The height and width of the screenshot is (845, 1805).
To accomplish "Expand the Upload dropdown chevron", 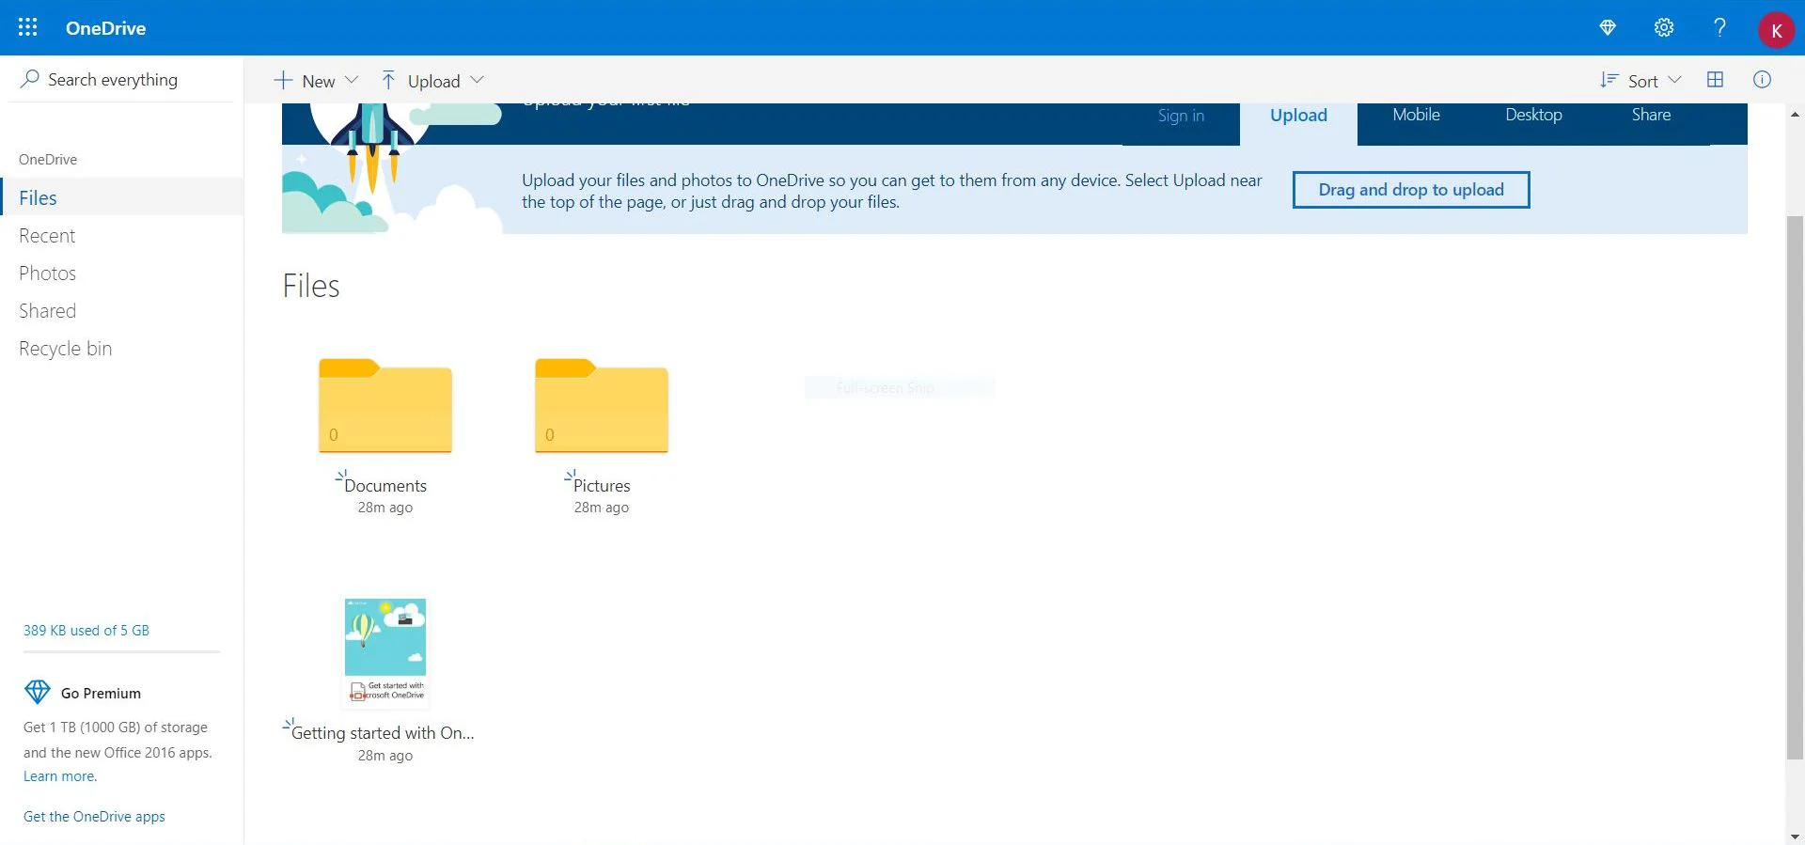I will pos(477,80).
